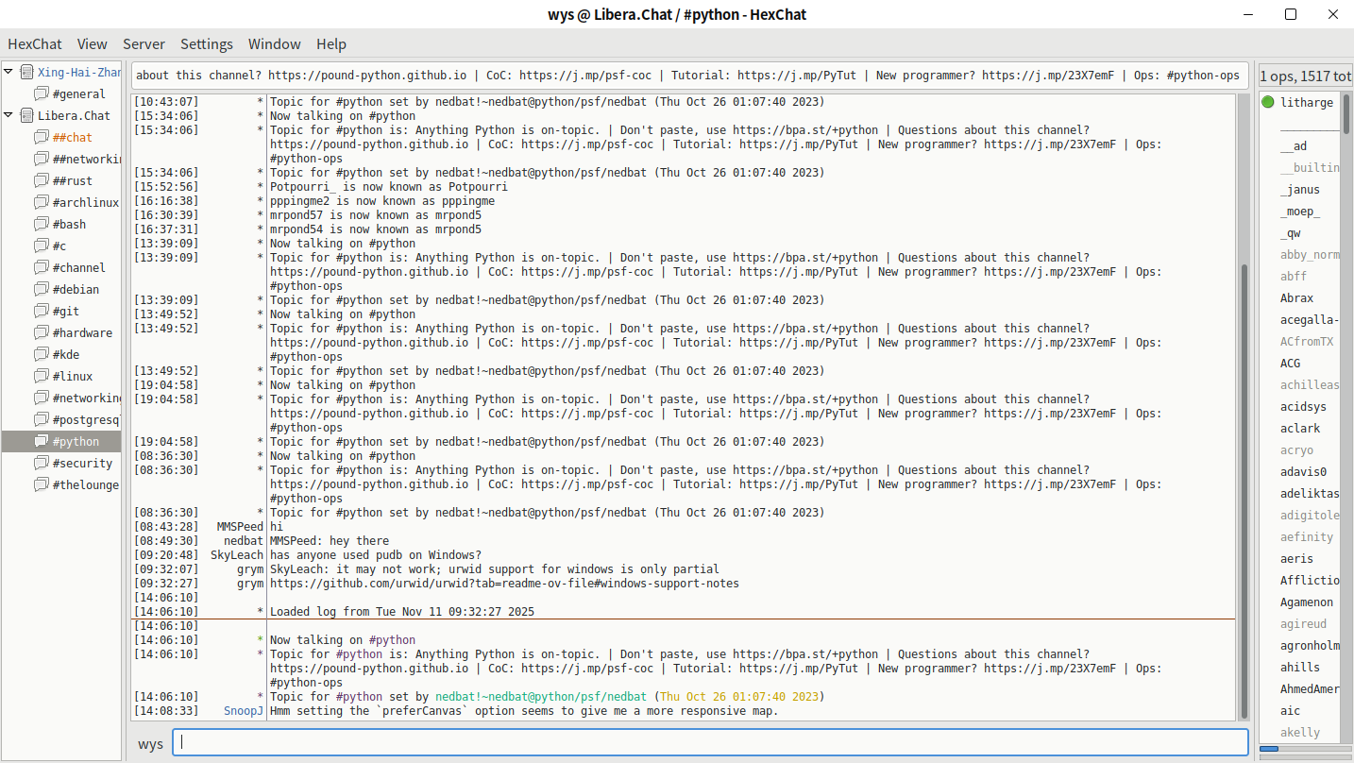
Task: Click the lag meter bar below user list
Action: point(1304,749)
